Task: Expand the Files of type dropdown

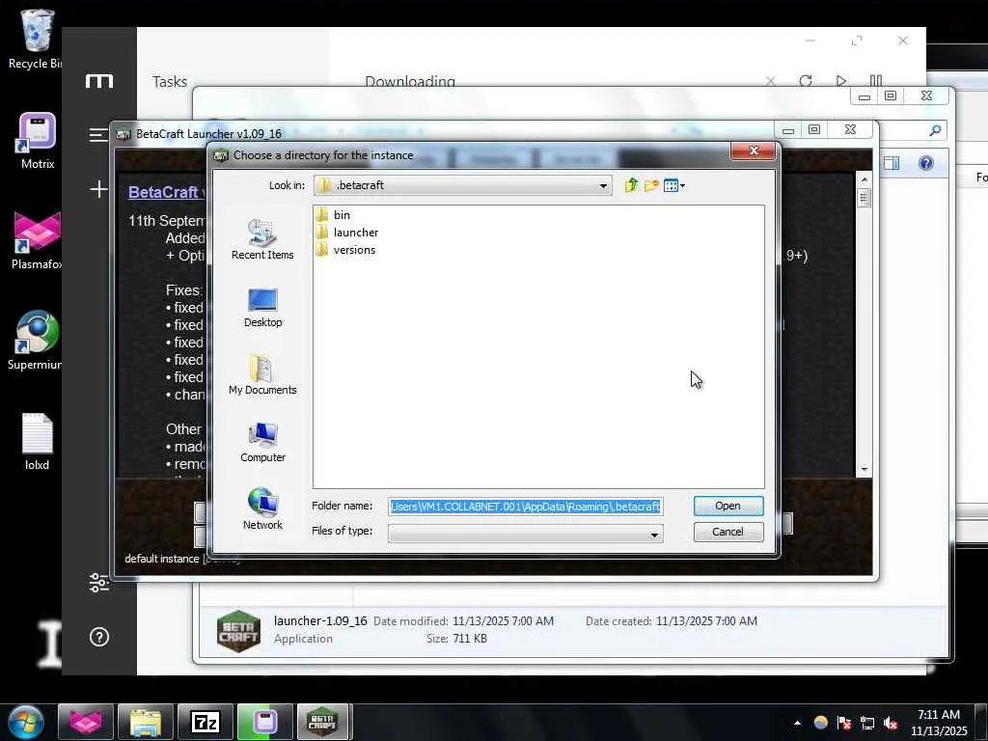Action: [x=653, y=535]
